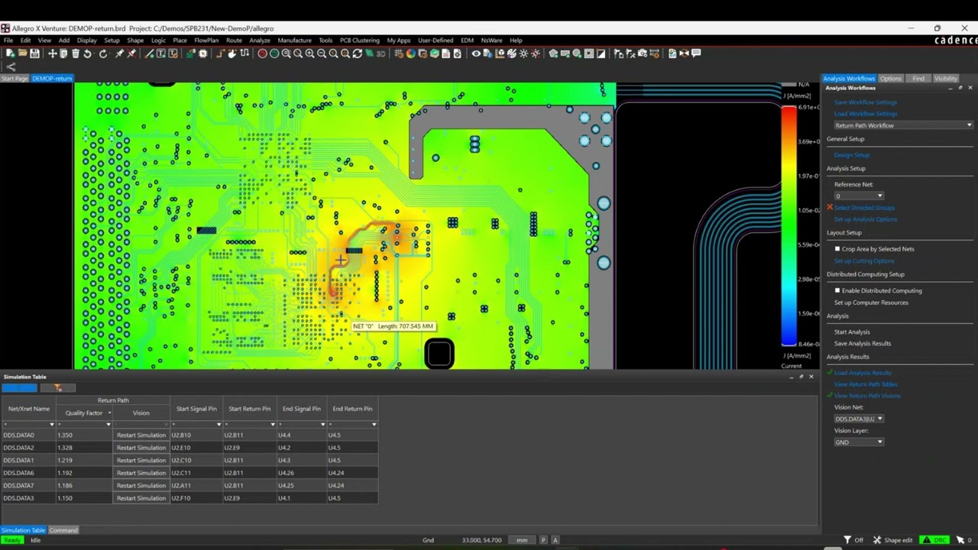Image resolution: width=978 pixels, height=550 pixels.
Task: Click Set up Computer Resources
Action: 871,302
